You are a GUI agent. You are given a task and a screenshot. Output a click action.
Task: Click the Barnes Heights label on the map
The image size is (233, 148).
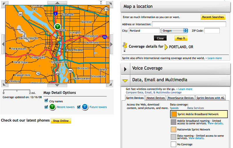tap(28, 38)
